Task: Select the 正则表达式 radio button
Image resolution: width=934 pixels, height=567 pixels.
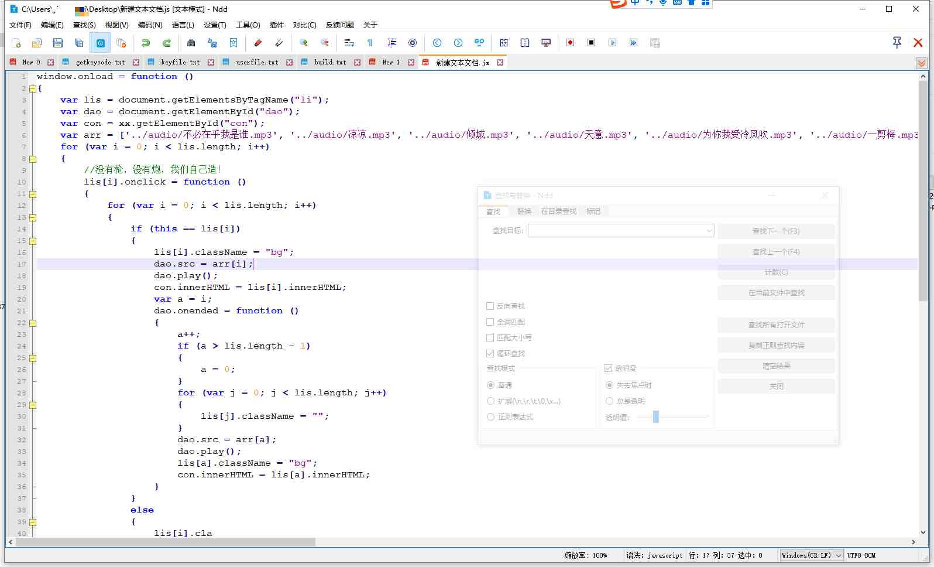Action: tap(491, 417)
